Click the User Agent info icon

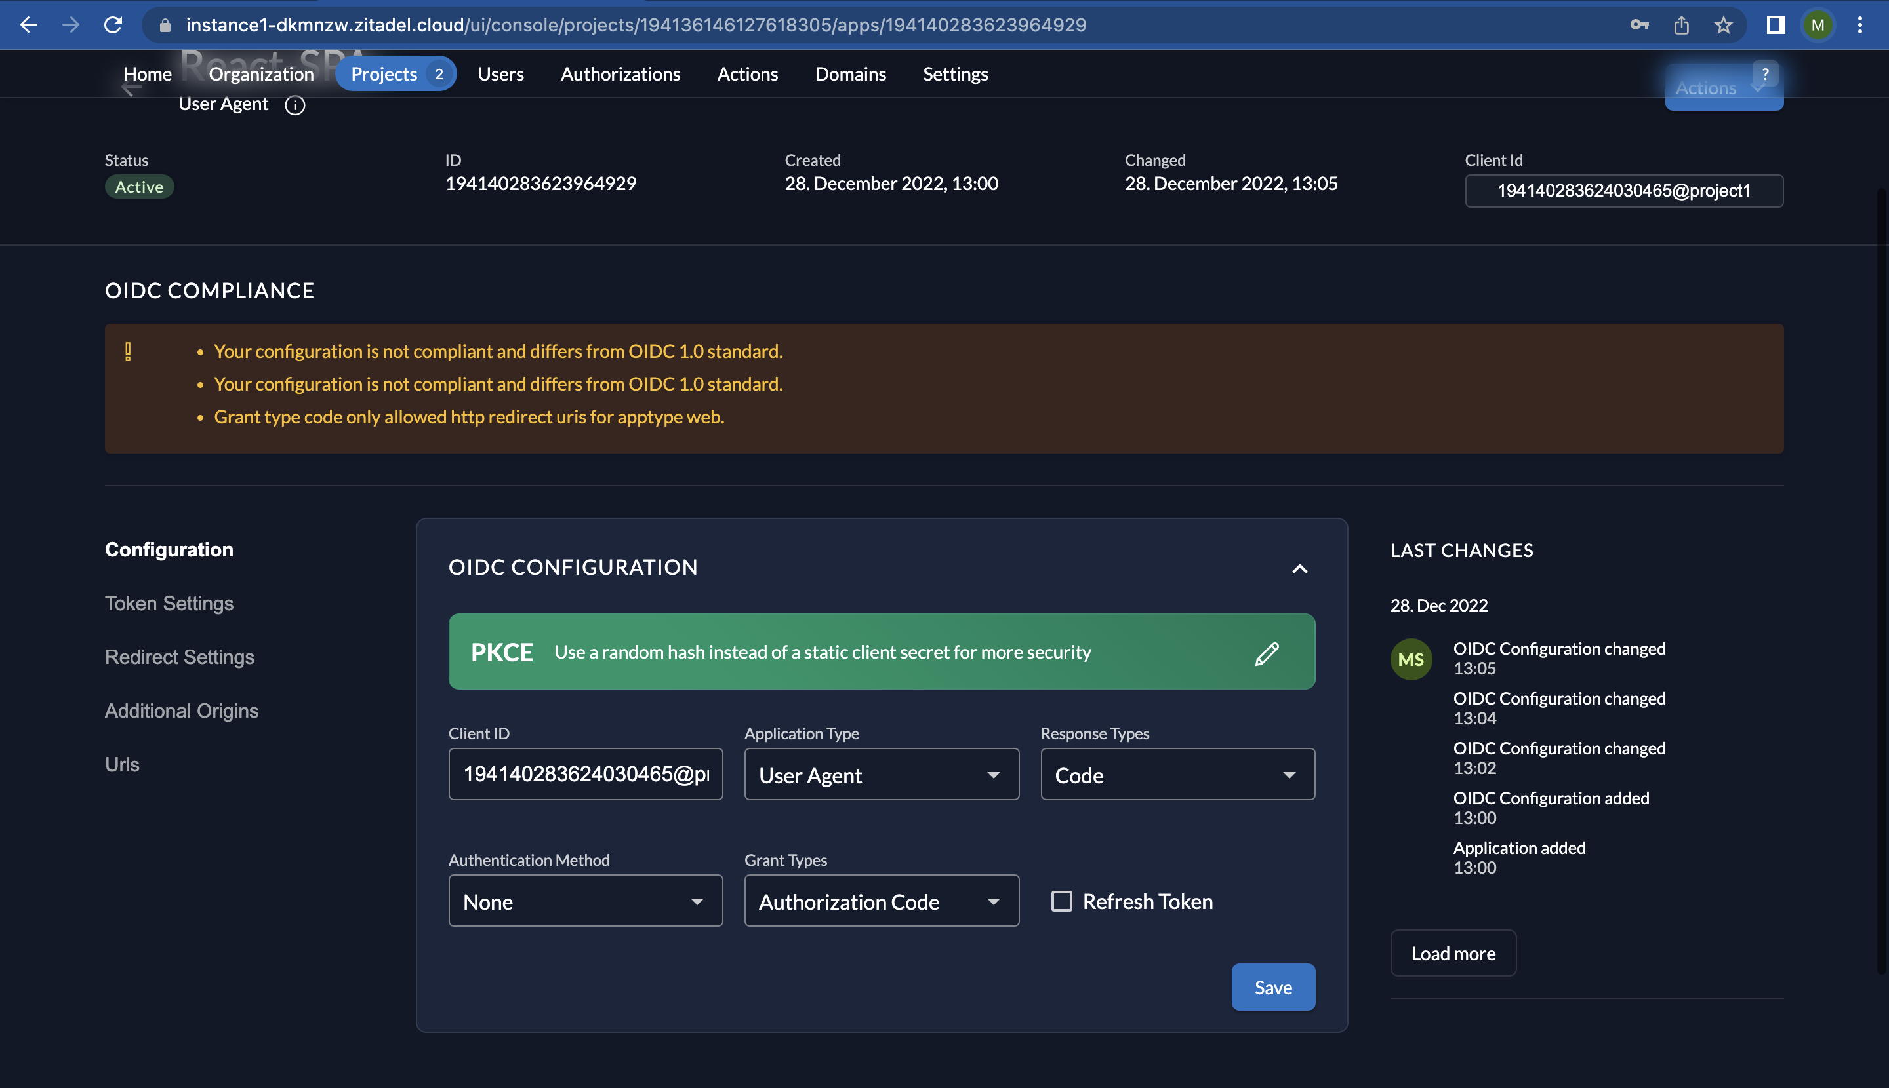click(x=295, y=106)
